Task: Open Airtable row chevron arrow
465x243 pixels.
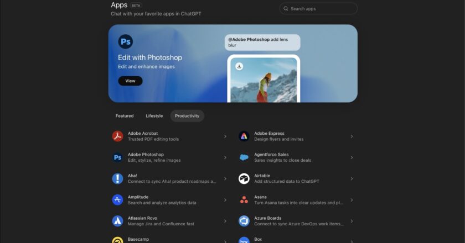Action: pos(352,179)
